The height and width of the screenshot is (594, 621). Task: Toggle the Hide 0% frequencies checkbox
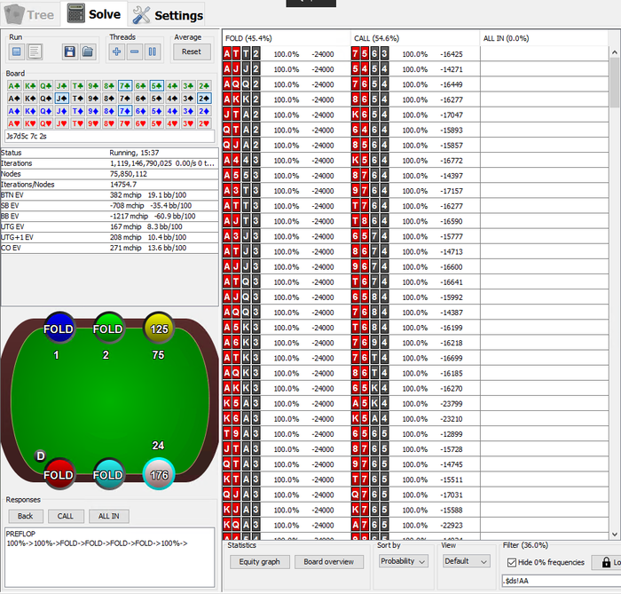[x=512, y=562]
